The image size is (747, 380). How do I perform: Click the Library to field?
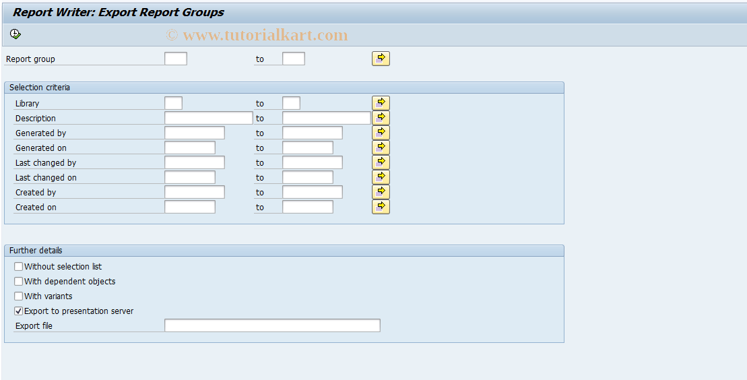291,103
